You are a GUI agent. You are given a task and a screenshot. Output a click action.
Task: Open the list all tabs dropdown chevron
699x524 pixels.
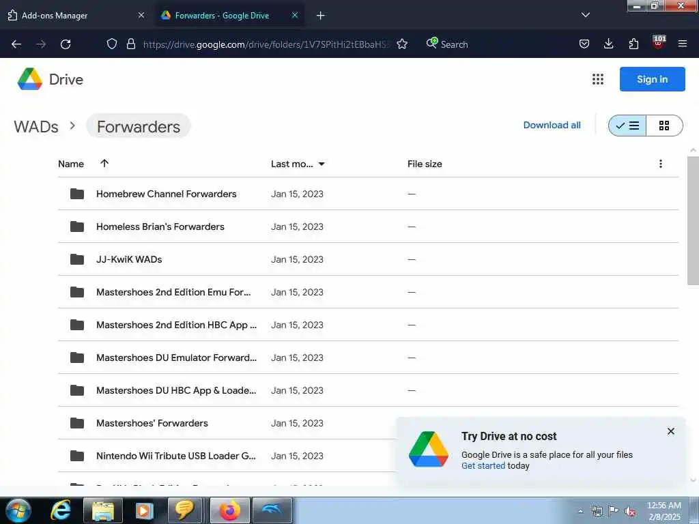585,15
